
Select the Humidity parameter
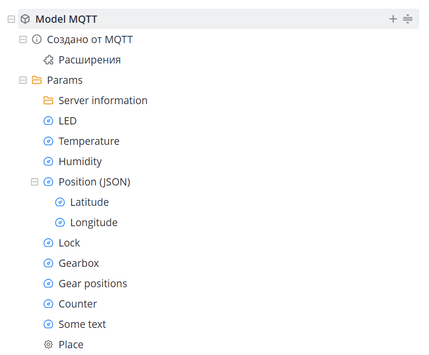pyautogui.click(x=80, y=162)
